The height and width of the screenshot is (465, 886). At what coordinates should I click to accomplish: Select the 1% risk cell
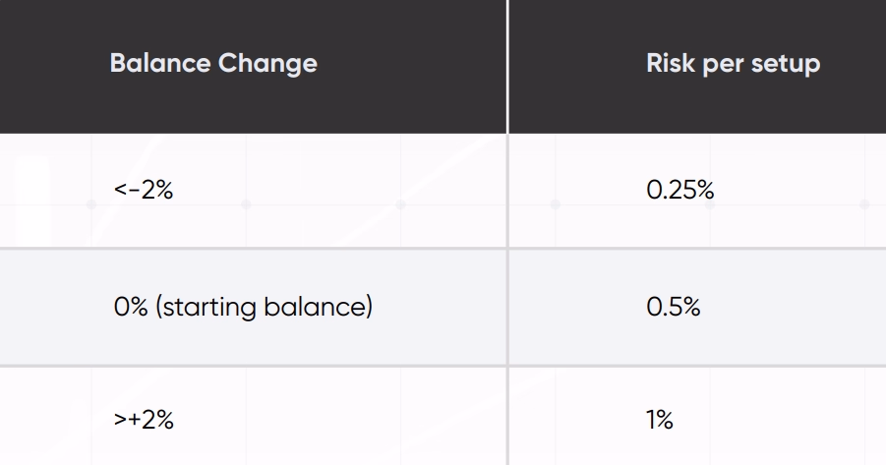point(660,420)
